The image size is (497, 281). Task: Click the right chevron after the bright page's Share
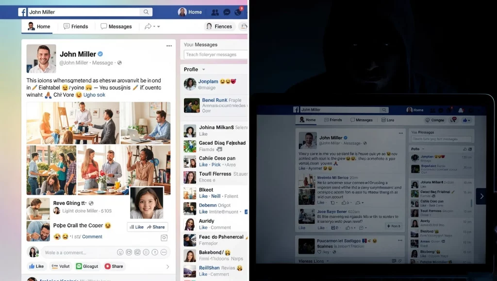pos(167,267)
